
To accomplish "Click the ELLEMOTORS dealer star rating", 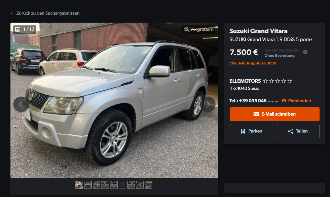I will pyautogui.click(x=277, y=81).
